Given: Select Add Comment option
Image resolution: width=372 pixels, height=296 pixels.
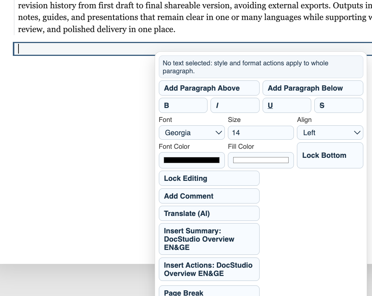Looking at the screenshot, I should pos(209,196).
